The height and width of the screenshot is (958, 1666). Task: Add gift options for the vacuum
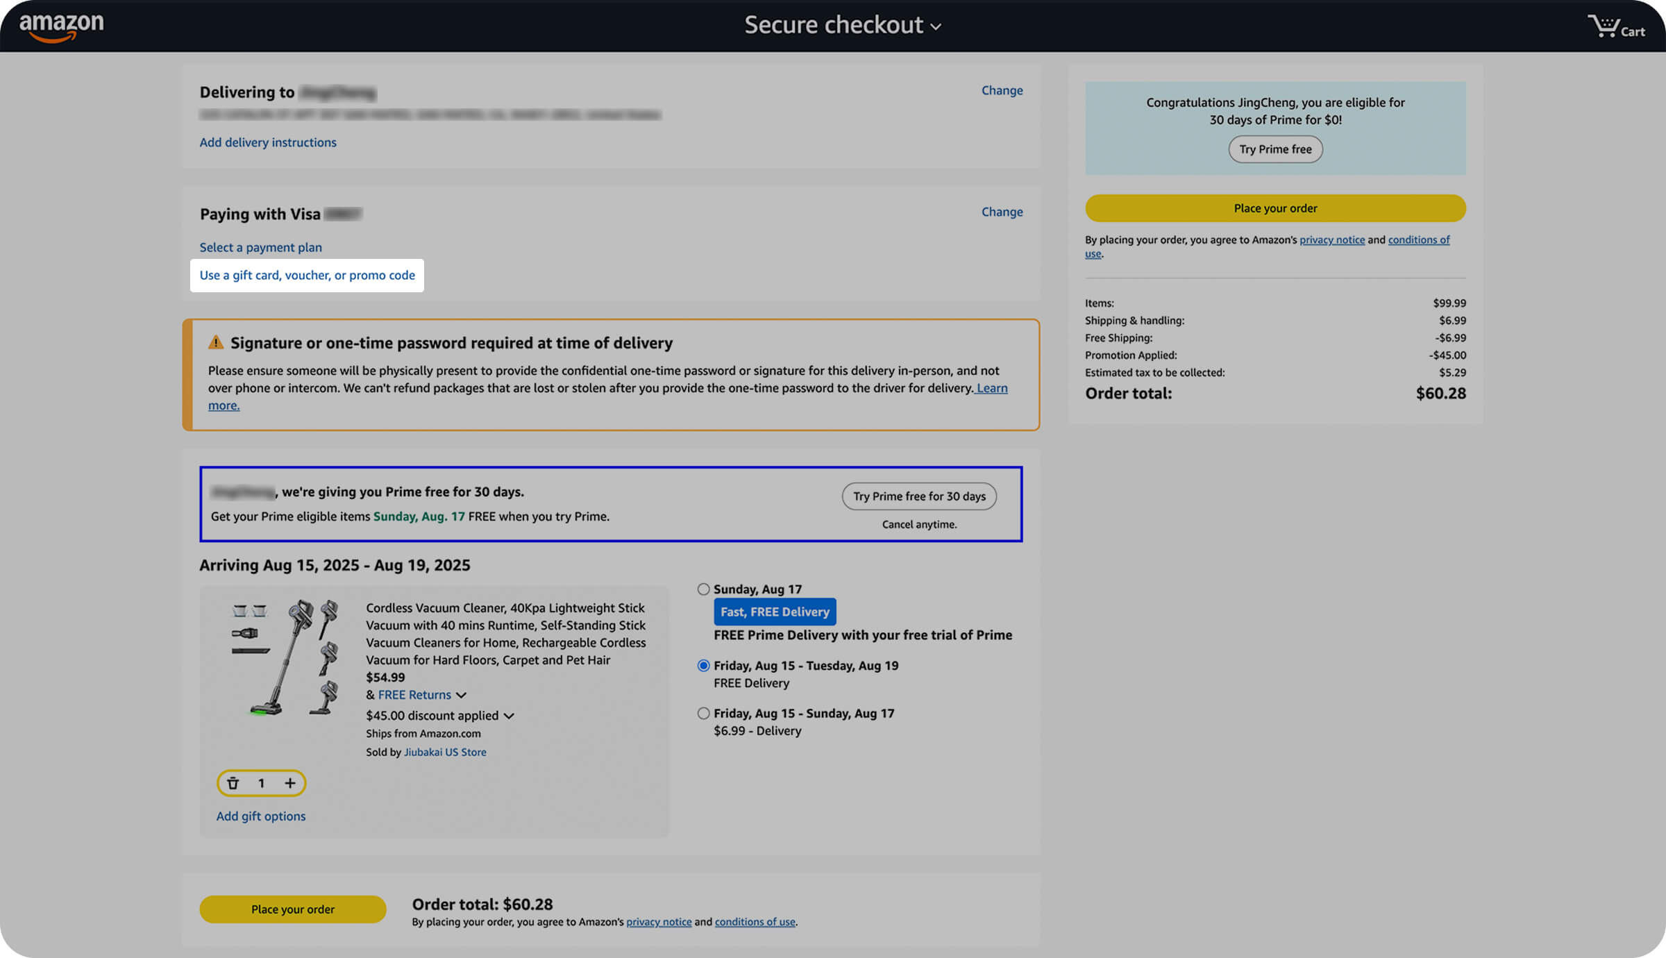tap(261, 816)
